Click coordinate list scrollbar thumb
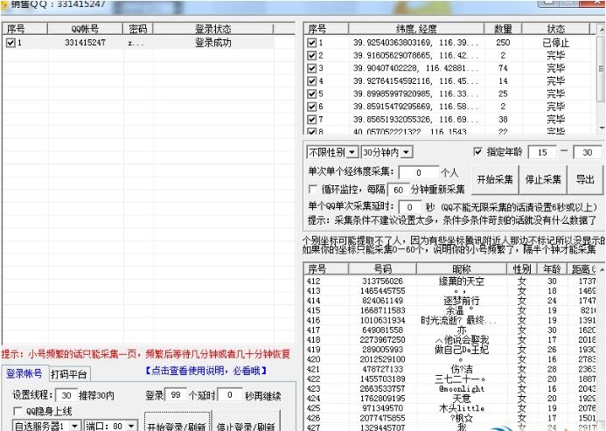This screenshot has width=606, height=431. [602, 68]
